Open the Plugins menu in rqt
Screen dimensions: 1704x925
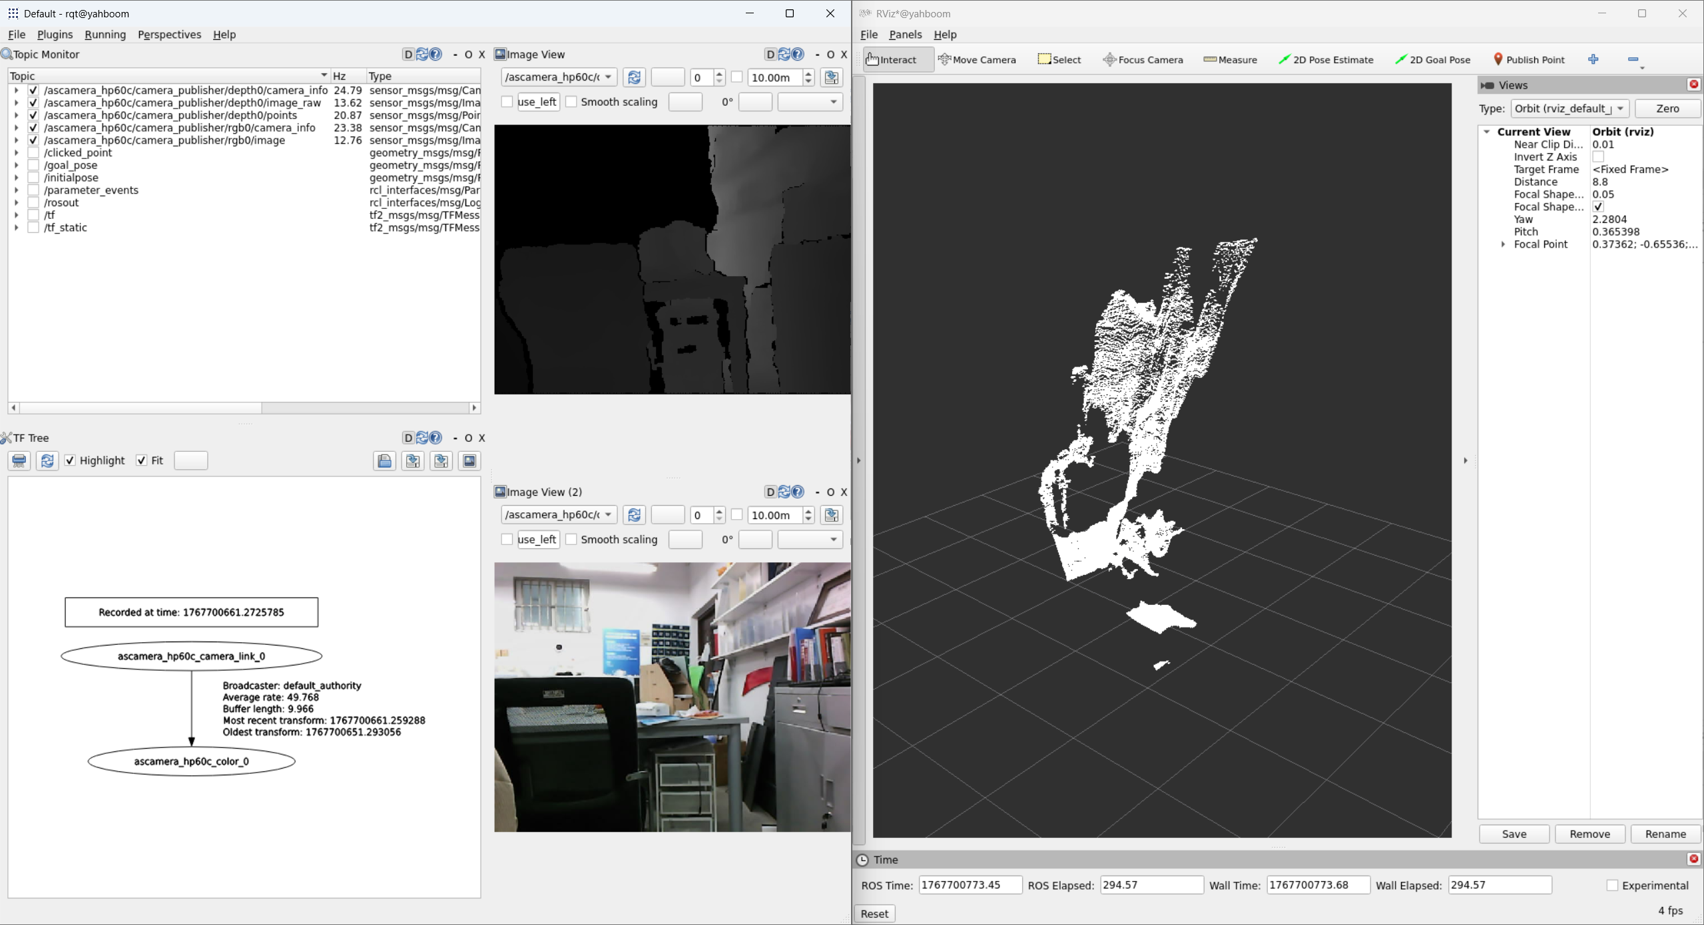(55, 35)
